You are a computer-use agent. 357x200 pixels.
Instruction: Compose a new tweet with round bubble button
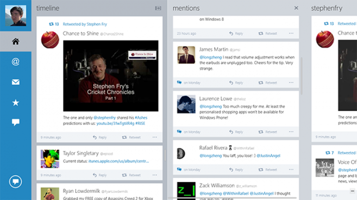point(16,181)
